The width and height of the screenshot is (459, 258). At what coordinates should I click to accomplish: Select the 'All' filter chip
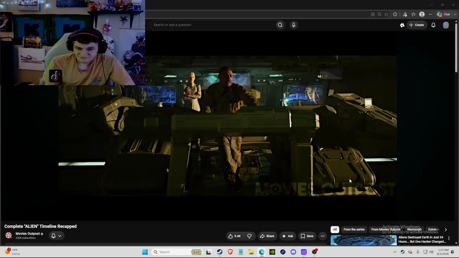coord(335,229)
